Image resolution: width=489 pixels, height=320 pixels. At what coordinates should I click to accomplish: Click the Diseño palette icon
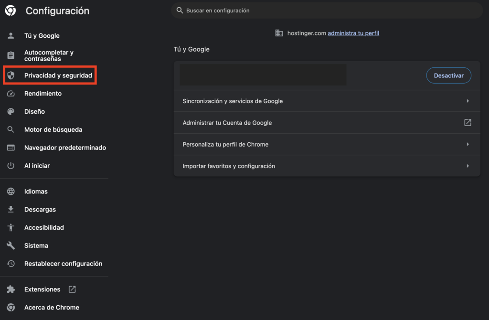(11, 111)
